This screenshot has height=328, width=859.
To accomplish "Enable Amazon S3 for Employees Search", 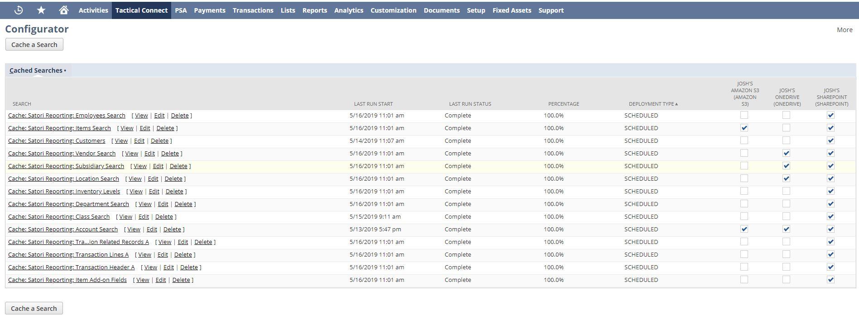I will click(744, 115).
